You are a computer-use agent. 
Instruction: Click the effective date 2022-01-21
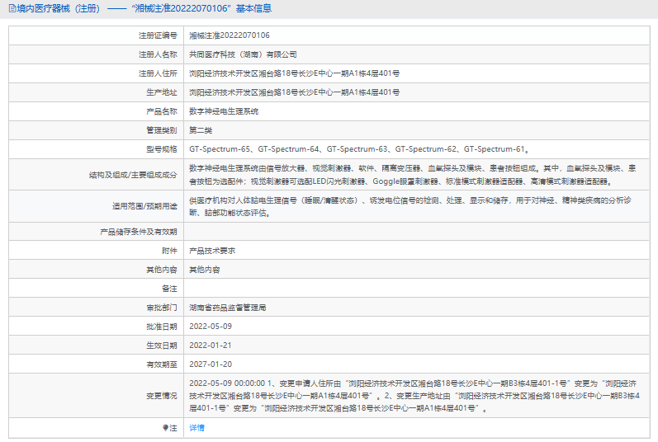pos(211,346)
